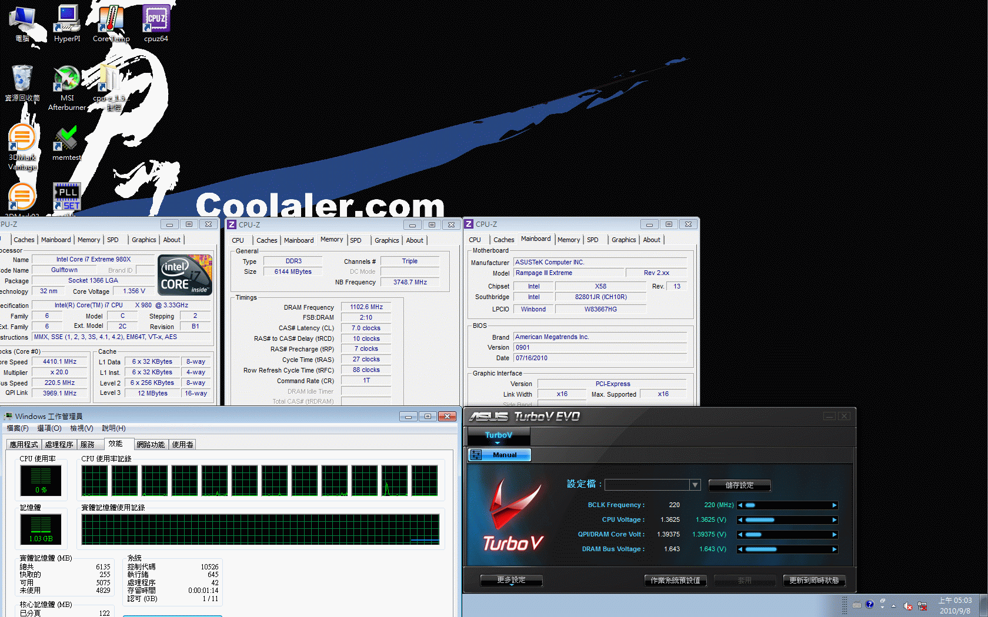
Task: Open the Computer desktop icon
Action: click(22, 24)
